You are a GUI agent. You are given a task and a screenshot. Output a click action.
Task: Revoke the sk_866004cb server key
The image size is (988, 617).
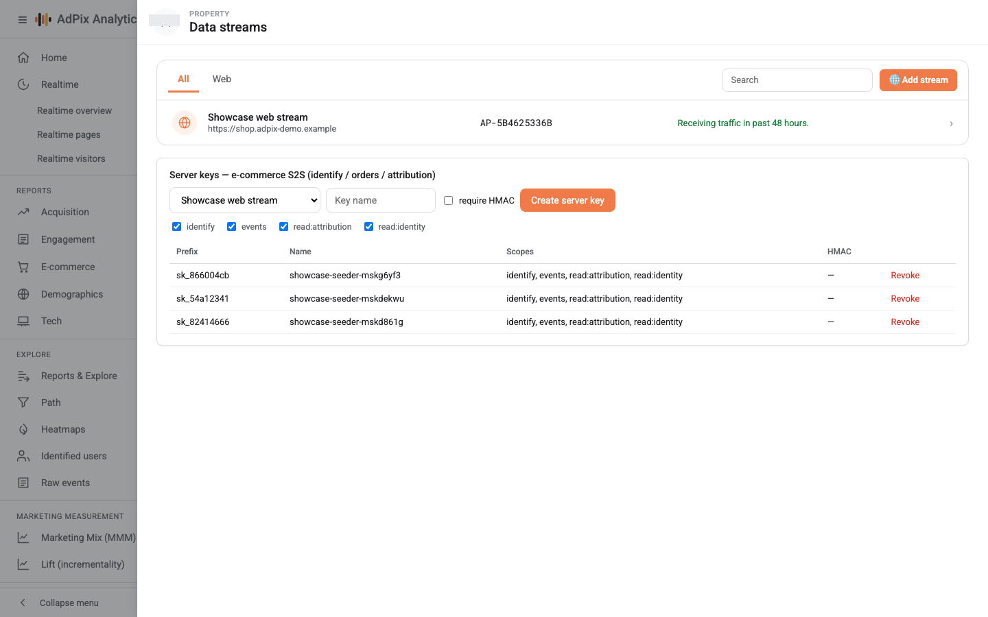[x=905, y=276]
